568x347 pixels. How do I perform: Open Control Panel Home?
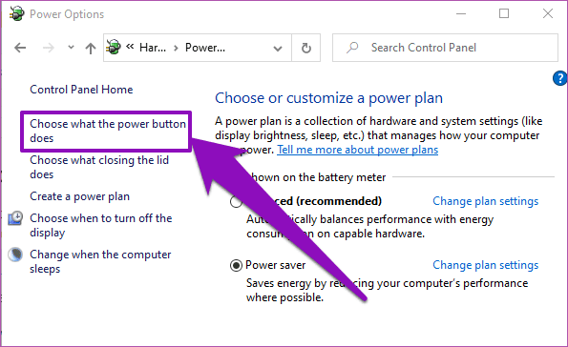[81, 90]
